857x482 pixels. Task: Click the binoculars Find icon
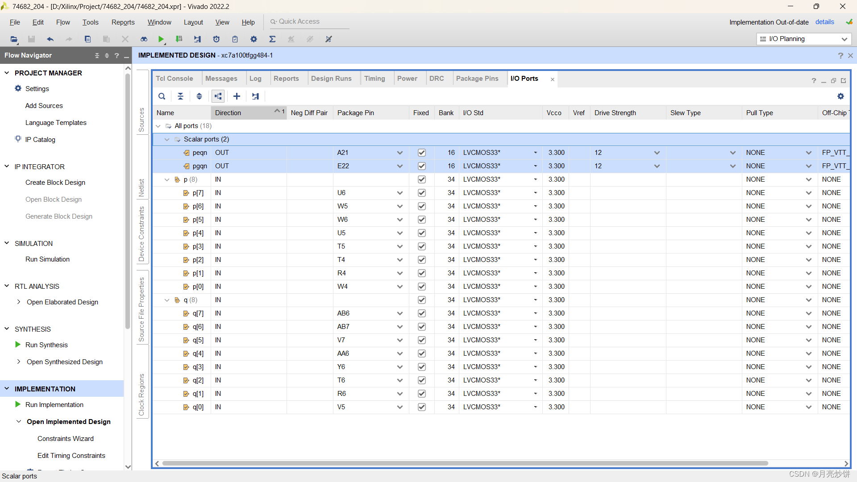point(144,39)
